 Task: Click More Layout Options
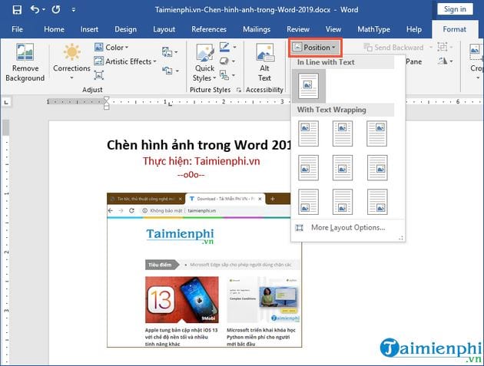348,228
